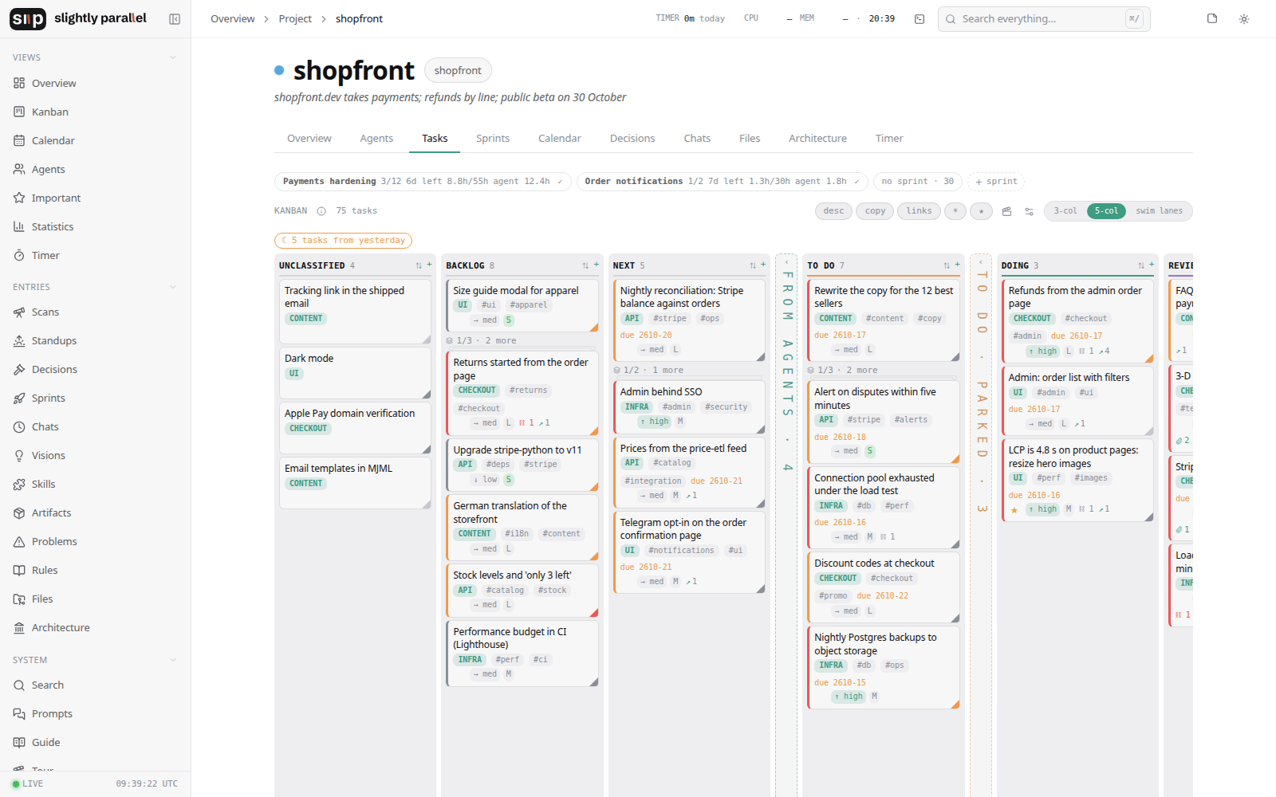Viewport: 1276px width, 797px height.
Task: Click the note page icon in the top bar
Action: click(1212, 19)
